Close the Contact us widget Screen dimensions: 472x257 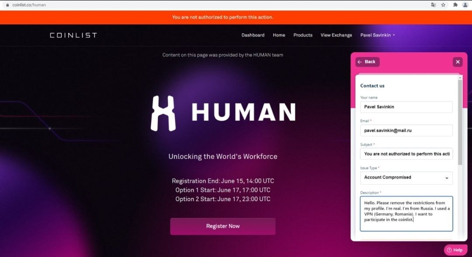(x=458, y=62)
